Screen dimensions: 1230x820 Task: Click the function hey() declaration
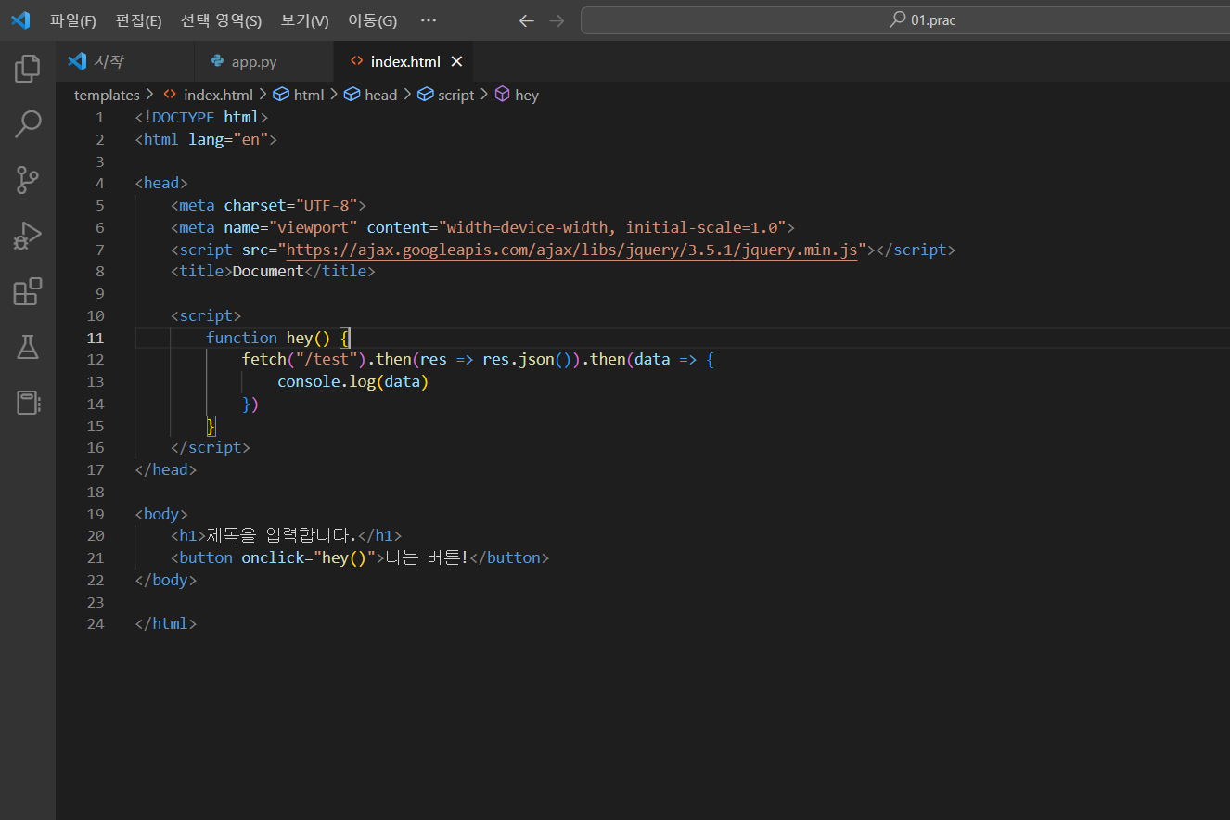click(269, 338)
